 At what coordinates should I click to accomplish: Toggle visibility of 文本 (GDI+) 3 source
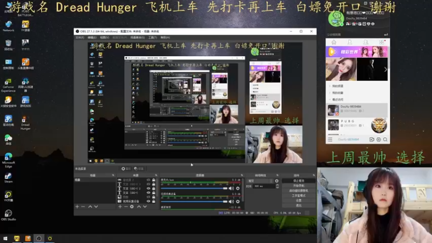[x=148, y=184]
